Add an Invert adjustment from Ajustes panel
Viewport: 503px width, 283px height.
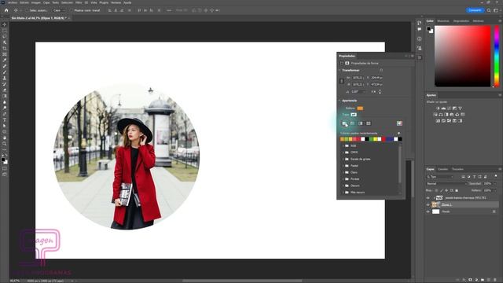click(438, 120)
